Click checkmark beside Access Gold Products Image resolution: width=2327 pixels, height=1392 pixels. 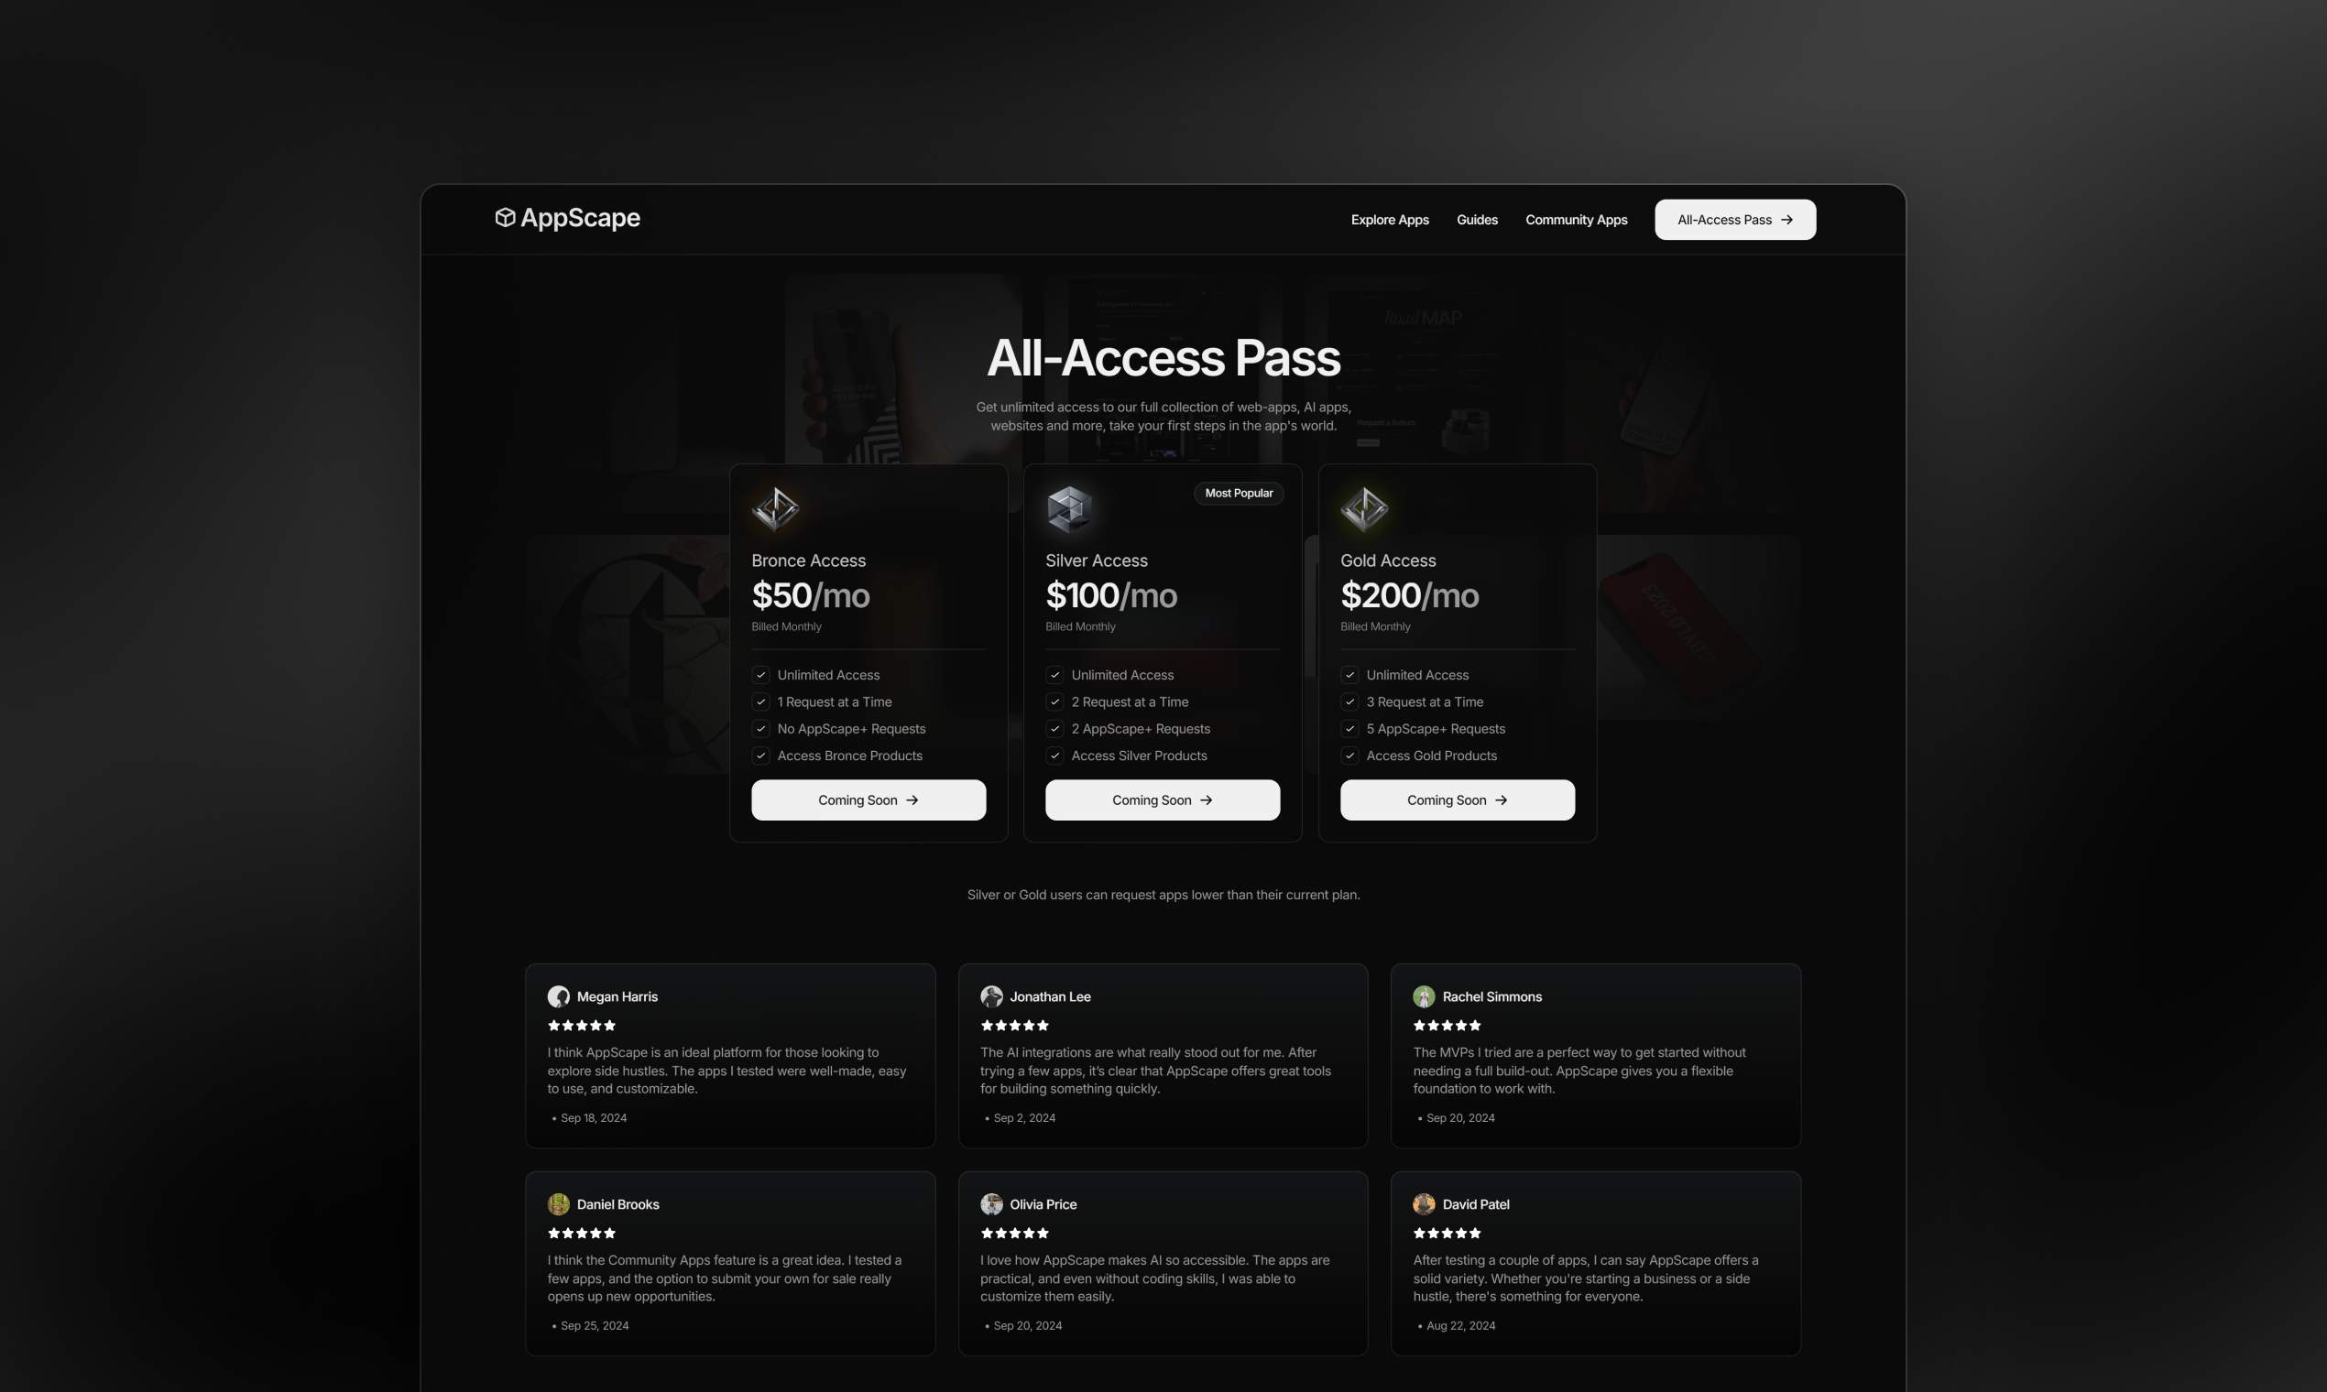click(x=1349, y=756)
